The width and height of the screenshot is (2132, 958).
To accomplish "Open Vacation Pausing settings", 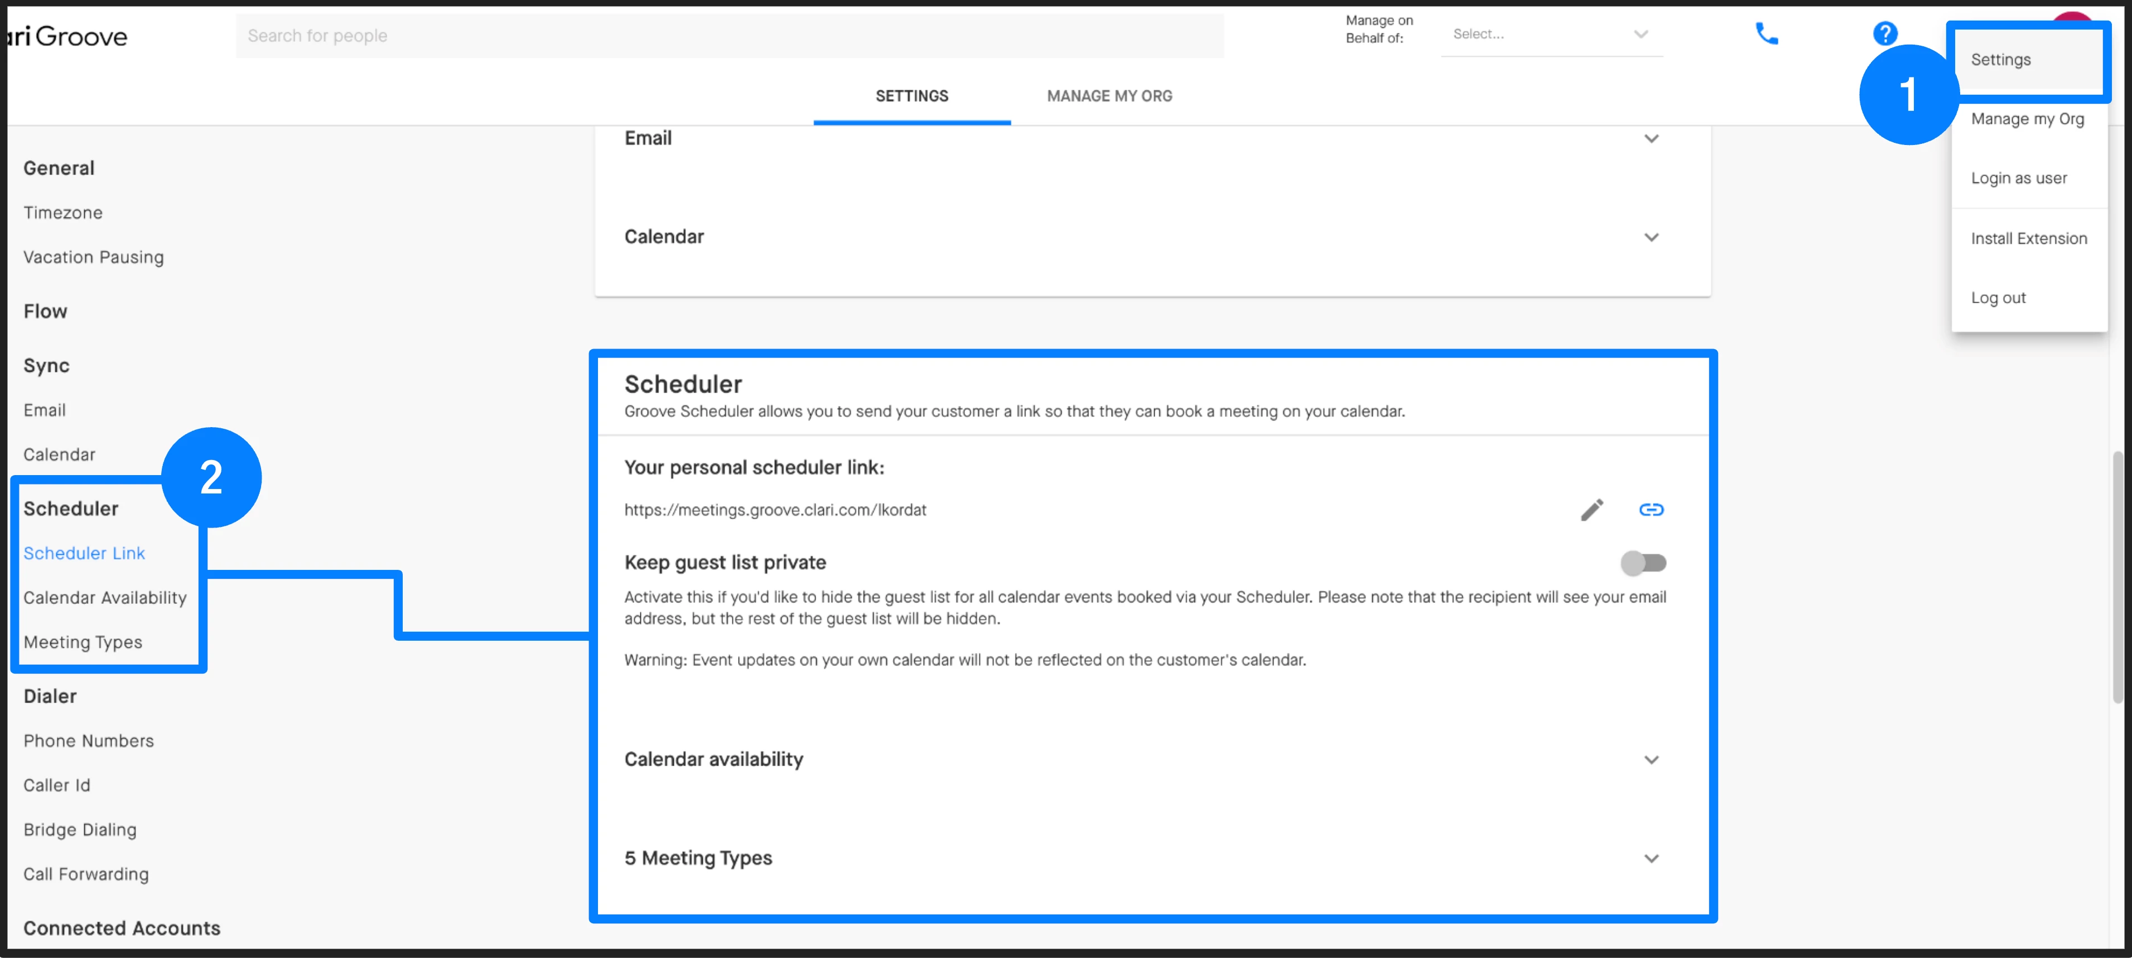I will coord(94,257).
